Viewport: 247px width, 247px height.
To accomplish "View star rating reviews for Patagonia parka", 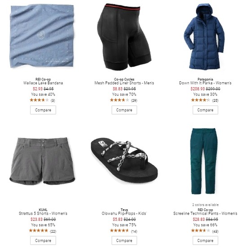I will (x=205, y=100).
